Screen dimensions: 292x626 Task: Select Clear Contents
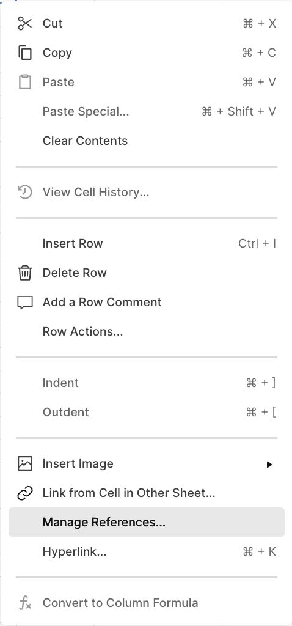[147, 141]
